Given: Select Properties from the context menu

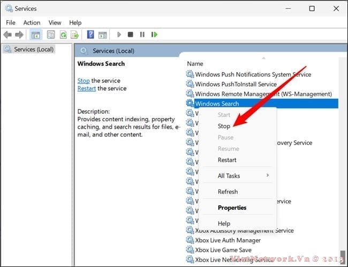Looking at the screenshot, I should coord(232,208).
